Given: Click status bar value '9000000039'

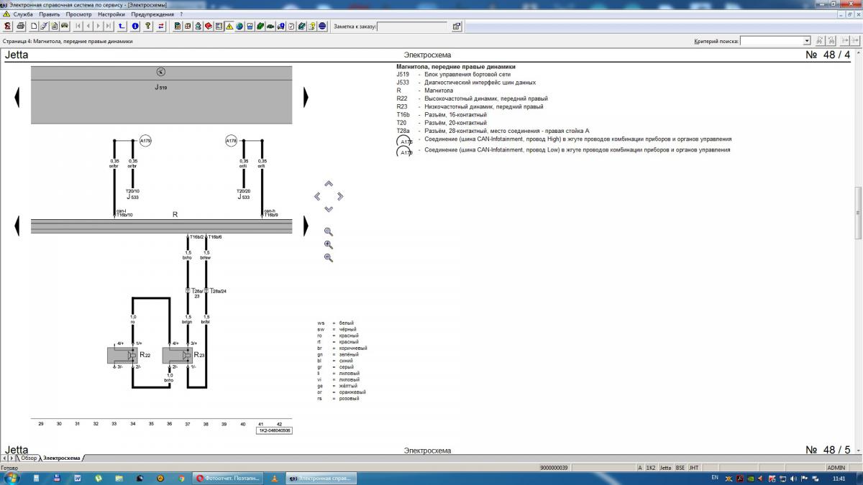Looking at the screenshot, I should [x=554, y=467].
